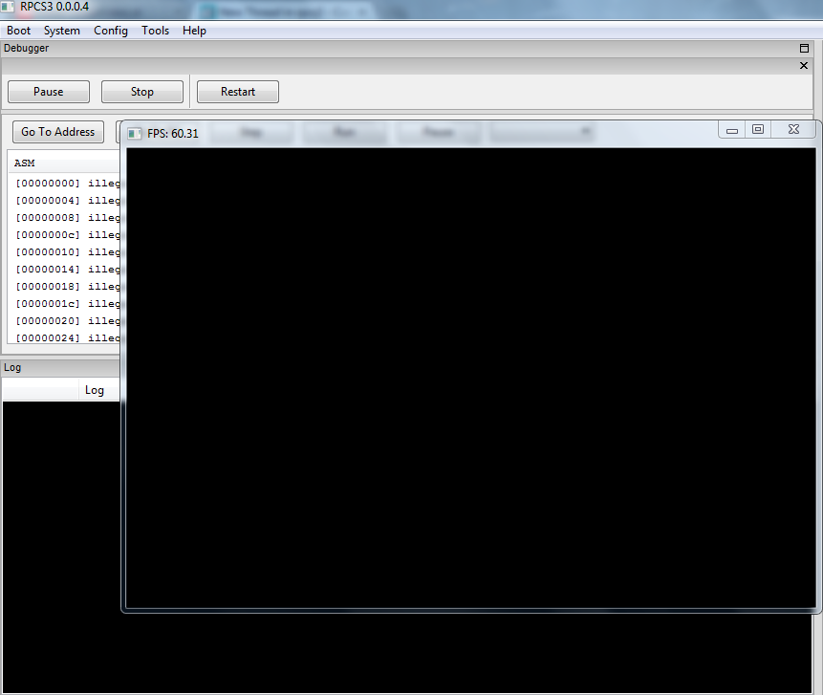Viewport: 823px width, 695px height.
Task: Restore down the FPS render window
Action: pyautogui.click(x=758, y=130)
